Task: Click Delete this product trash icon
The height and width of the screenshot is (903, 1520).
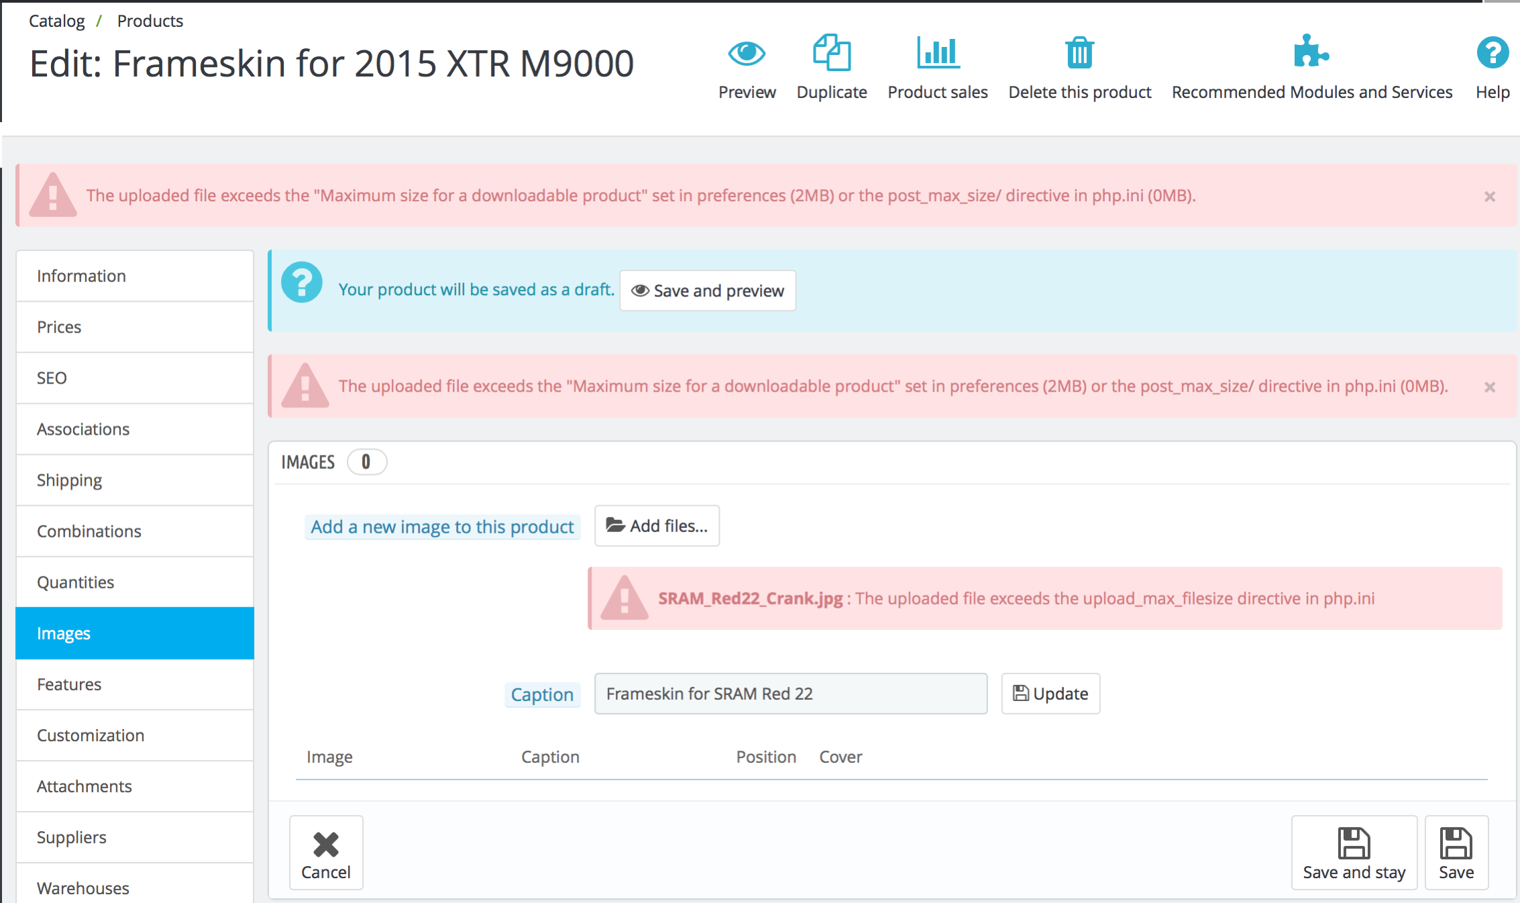Action: [x=1079, y=54]
